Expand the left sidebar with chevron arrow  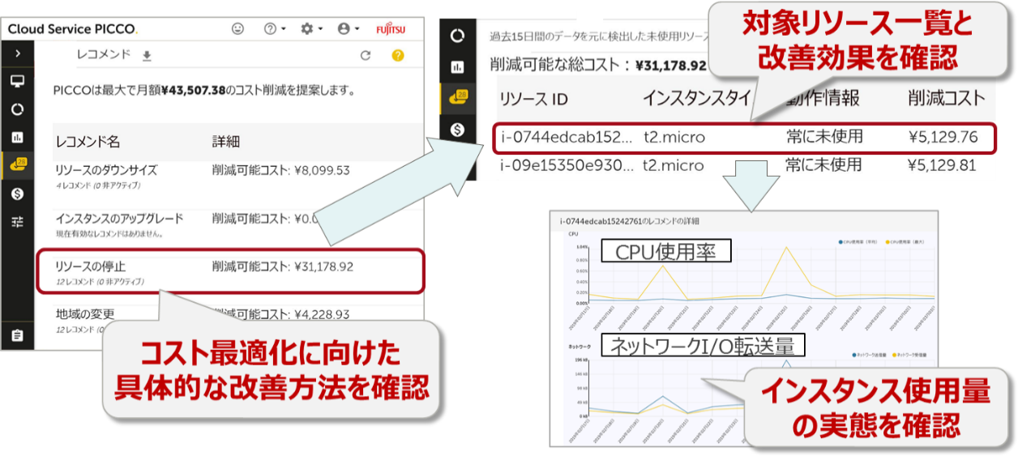click(17, 53)
